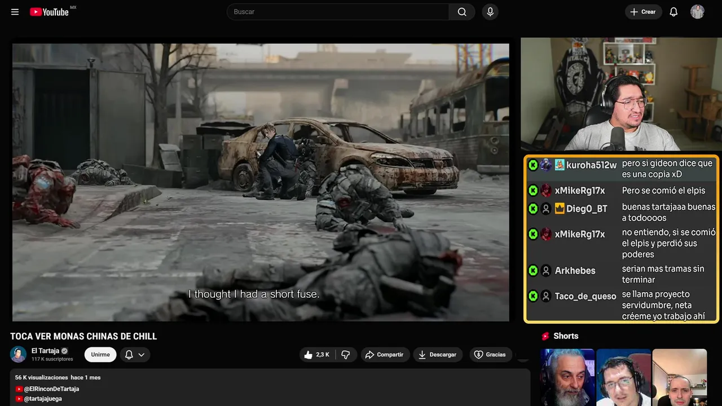Click Dieg0_BT chat username

tap(587, 209)
